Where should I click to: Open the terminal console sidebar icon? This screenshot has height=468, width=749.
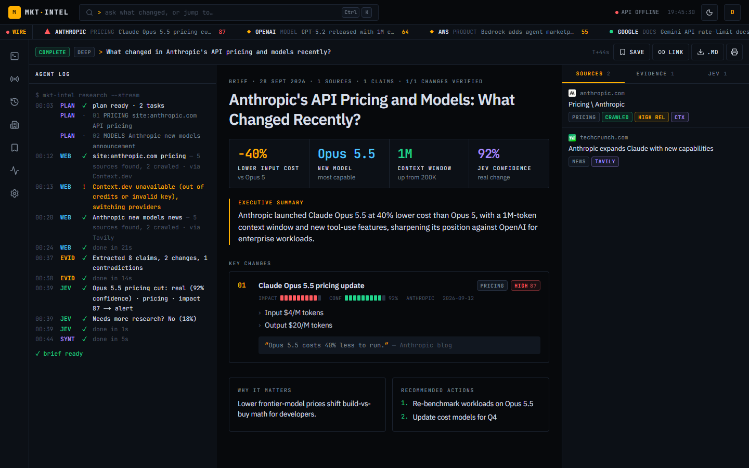tap(15, 56)
